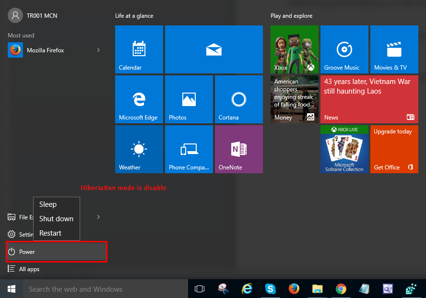Screen dimensions: 426x298
Task: Open the OneNote tile
Action: coord(238,149)
